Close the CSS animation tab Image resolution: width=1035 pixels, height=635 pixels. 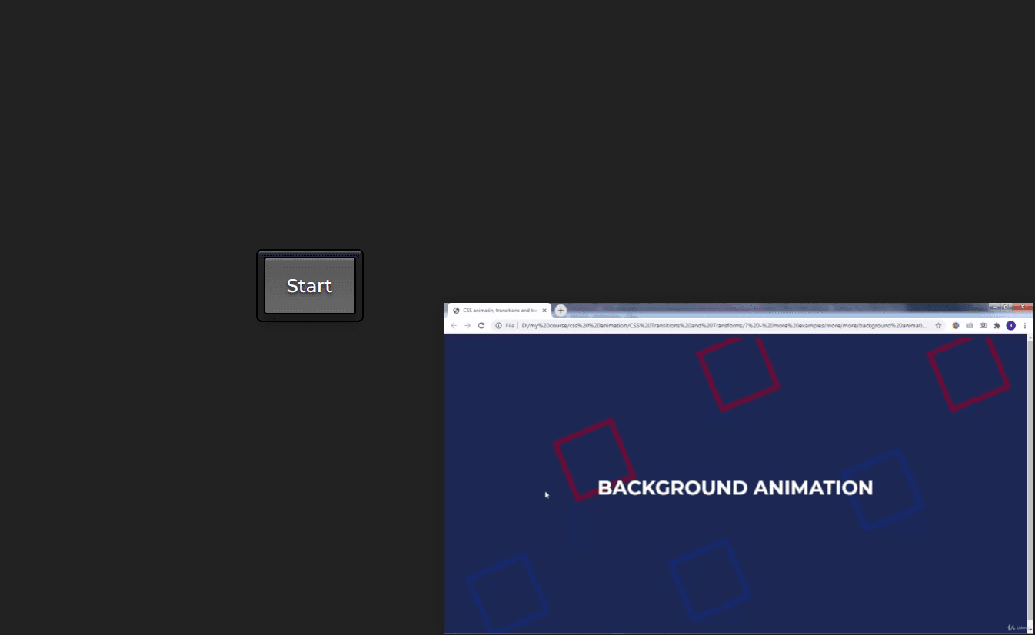coord(544,311)
